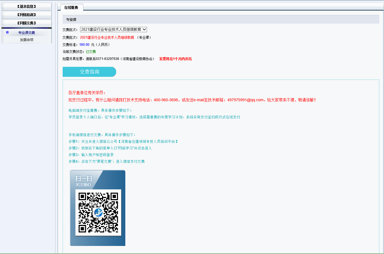
Task: Click 步骤3: 输入用户和密码登录
Action: coord(91,155)
